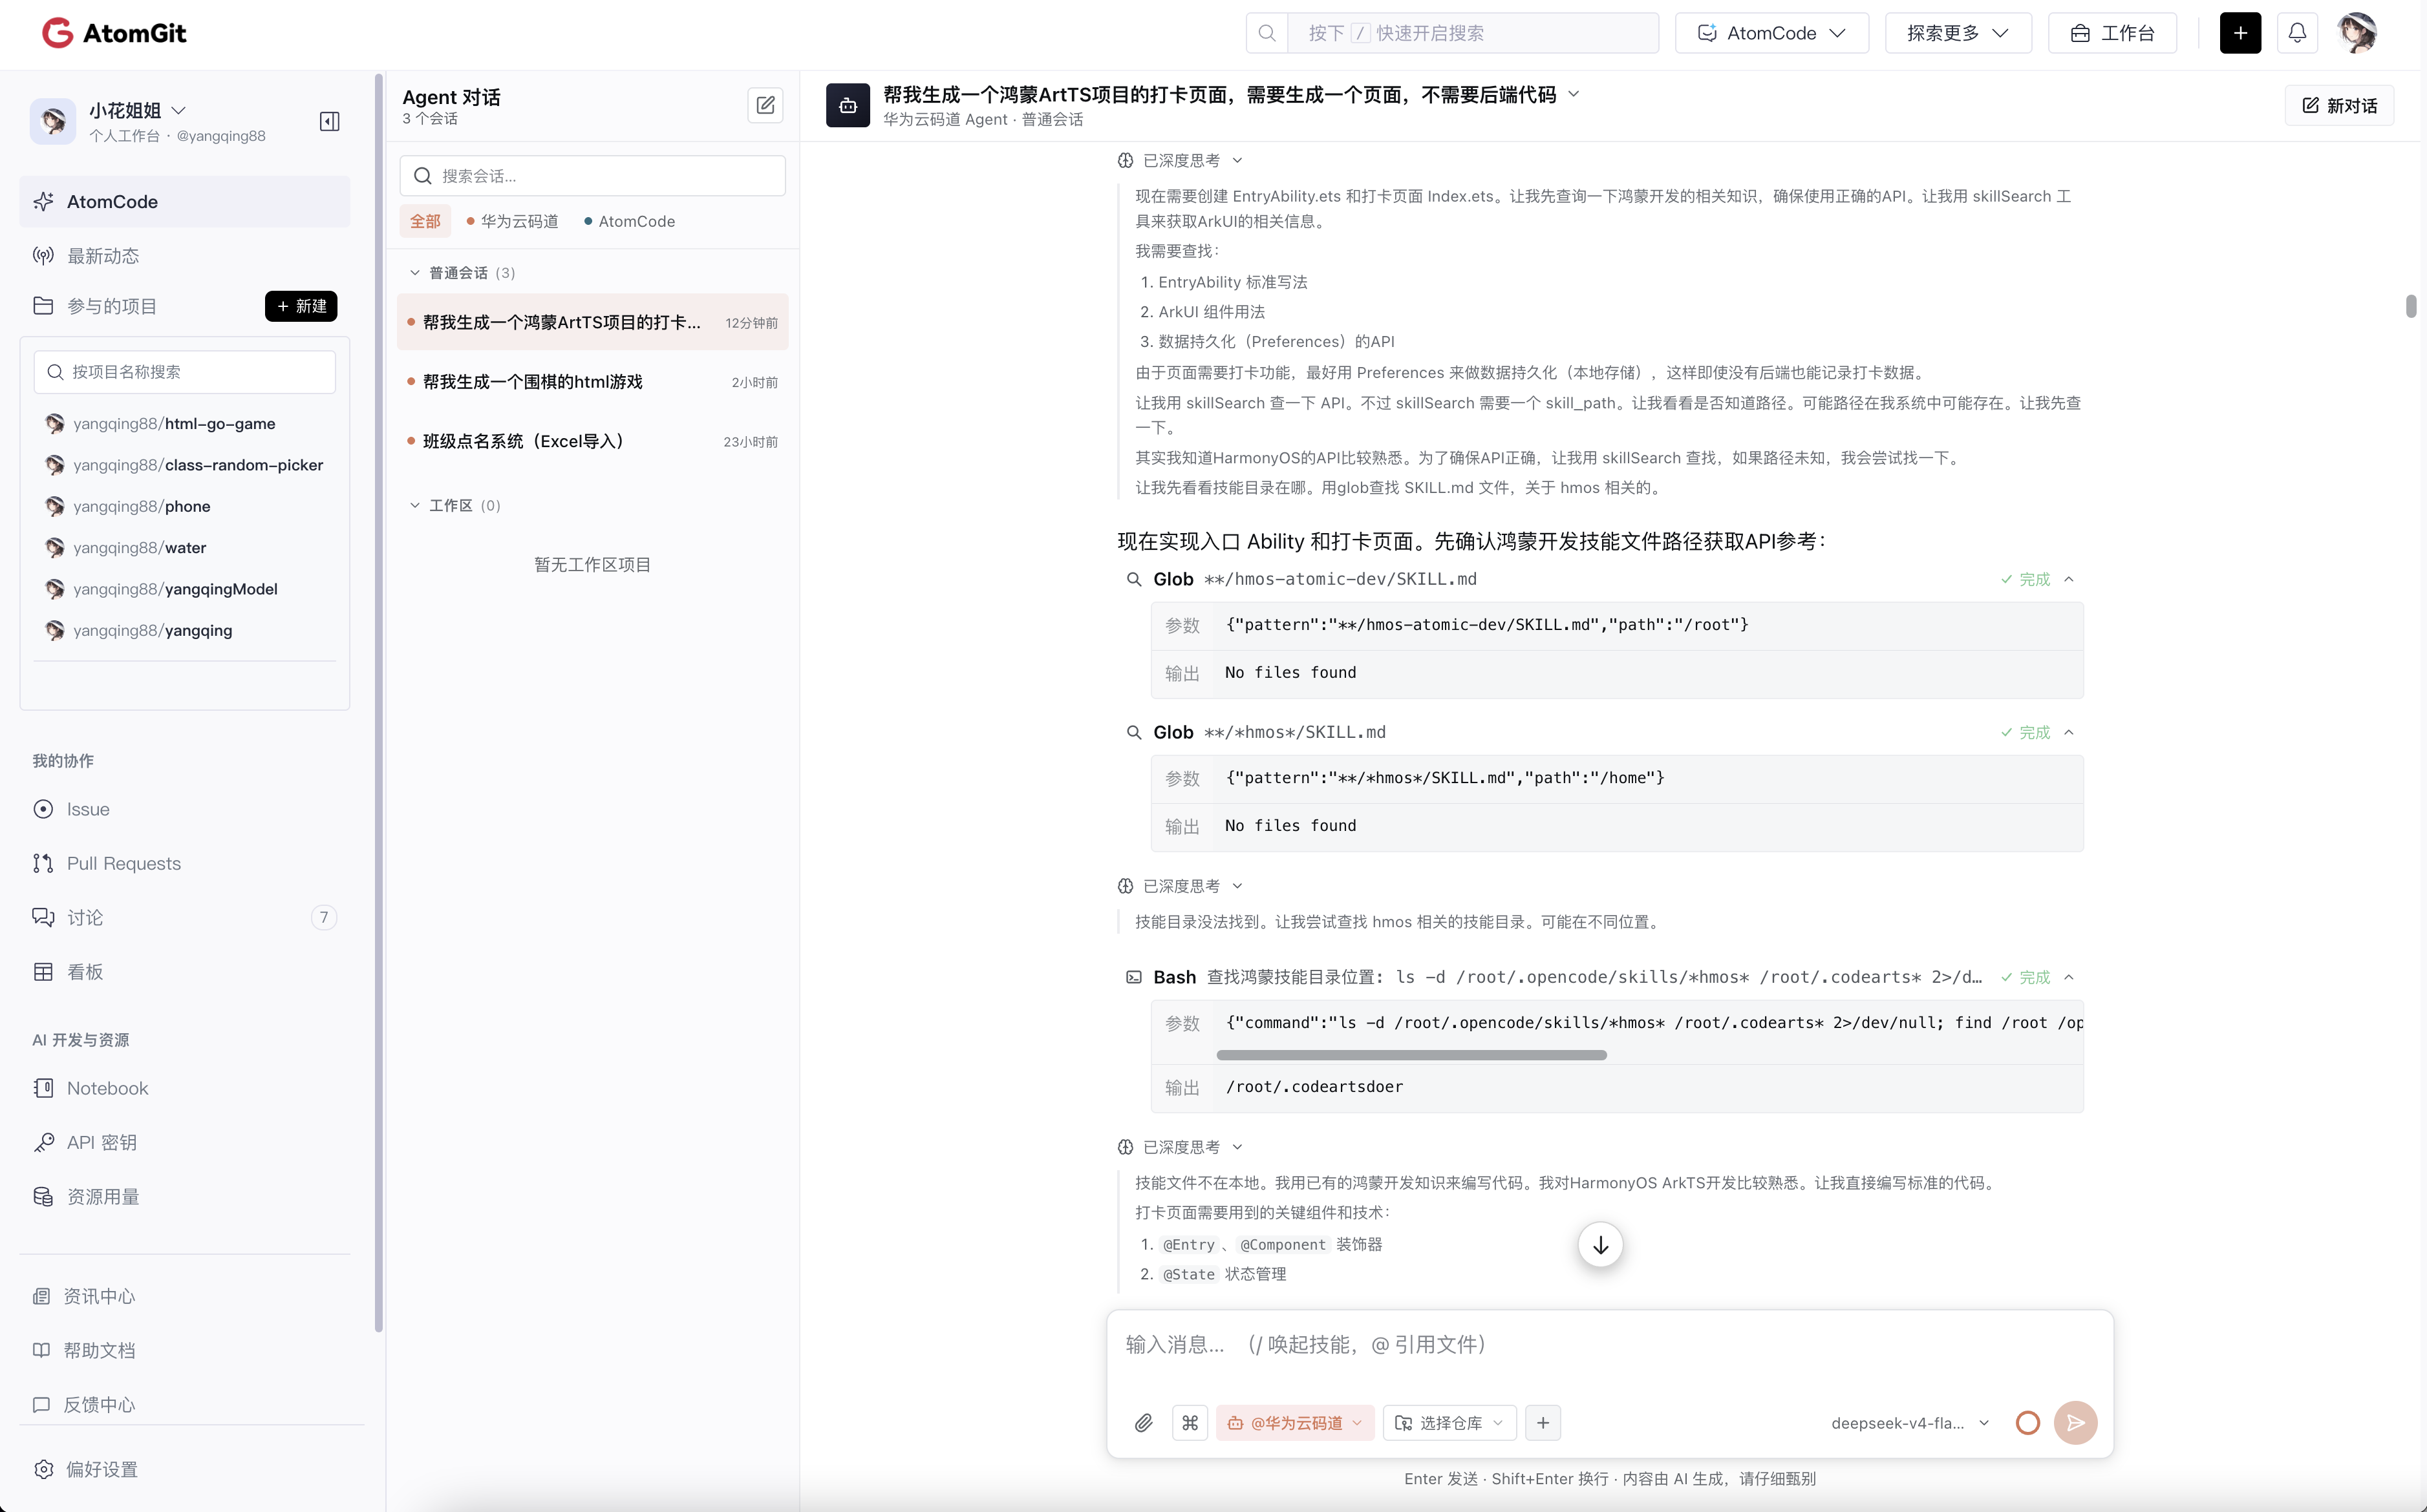
Task: Open the command shortcut icon in input bar
Action: [x=1190, y=1422]
